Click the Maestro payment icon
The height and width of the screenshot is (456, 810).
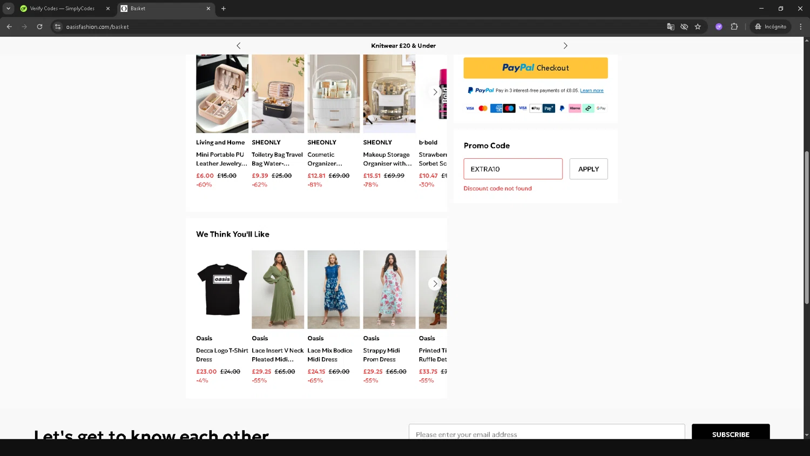coord(509,108)
